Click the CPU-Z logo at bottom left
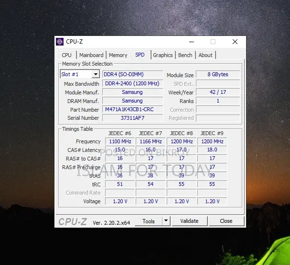 (73, 221)
